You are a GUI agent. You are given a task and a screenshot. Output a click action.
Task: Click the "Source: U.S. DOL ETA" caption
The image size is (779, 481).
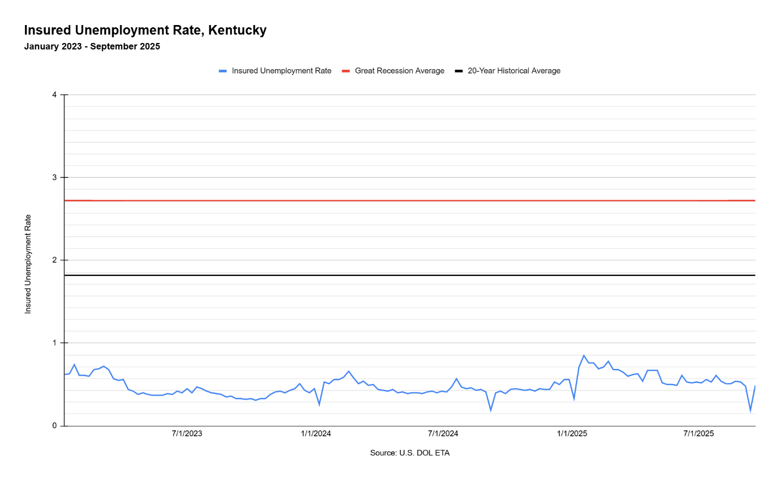click(410, 453)
